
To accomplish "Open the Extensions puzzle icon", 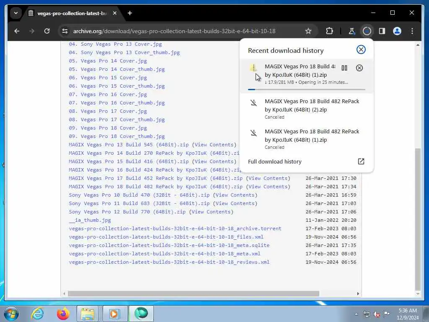I will [329, 31].
